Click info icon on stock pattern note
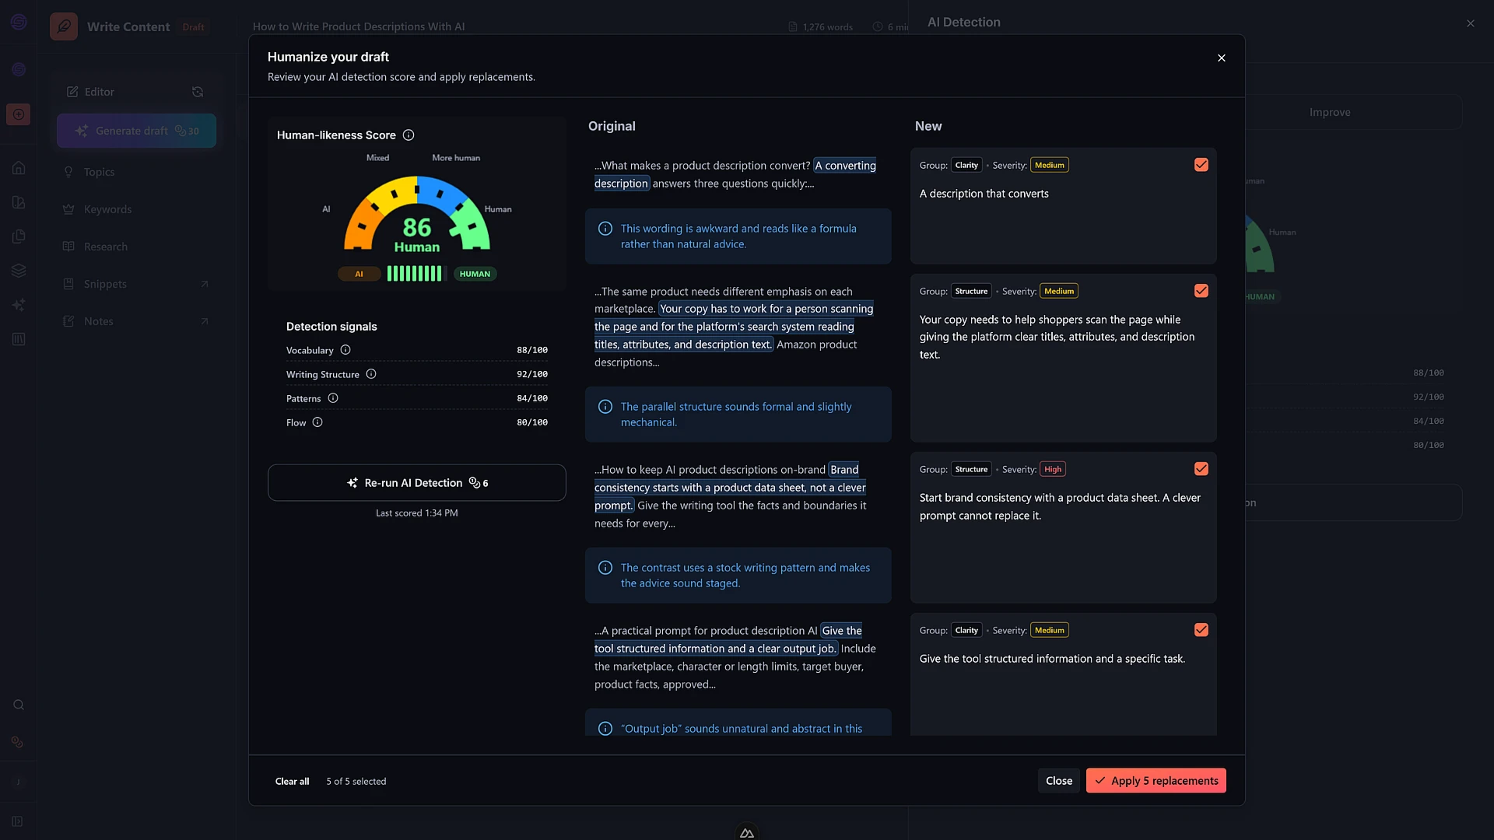This screenshot has width=1494, height=840. (x=605, y=568)
